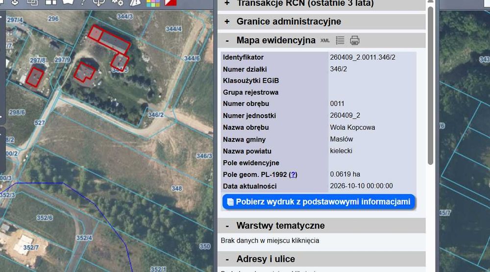Viewport: 490px width, 272px height.
Task: Click parcel label 352/7 on the map
Action: 31,247
